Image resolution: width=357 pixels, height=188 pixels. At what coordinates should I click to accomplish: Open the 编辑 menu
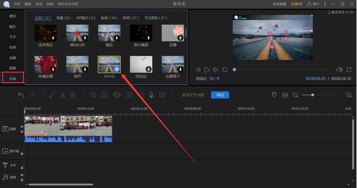pos(28,4)
